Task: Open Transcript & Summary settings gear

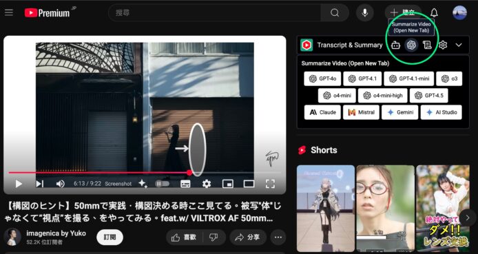Action: point(443,45)
